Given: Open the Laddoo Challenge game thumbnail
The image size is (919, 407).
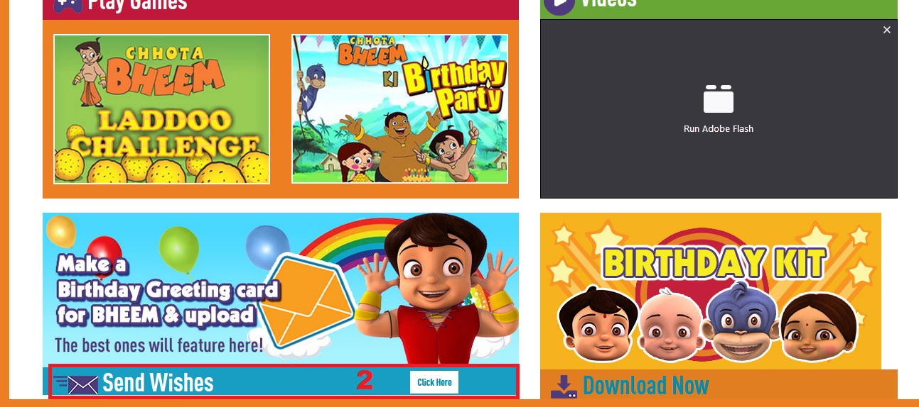Looking at the screenshot, I should (x=161, y=109).
